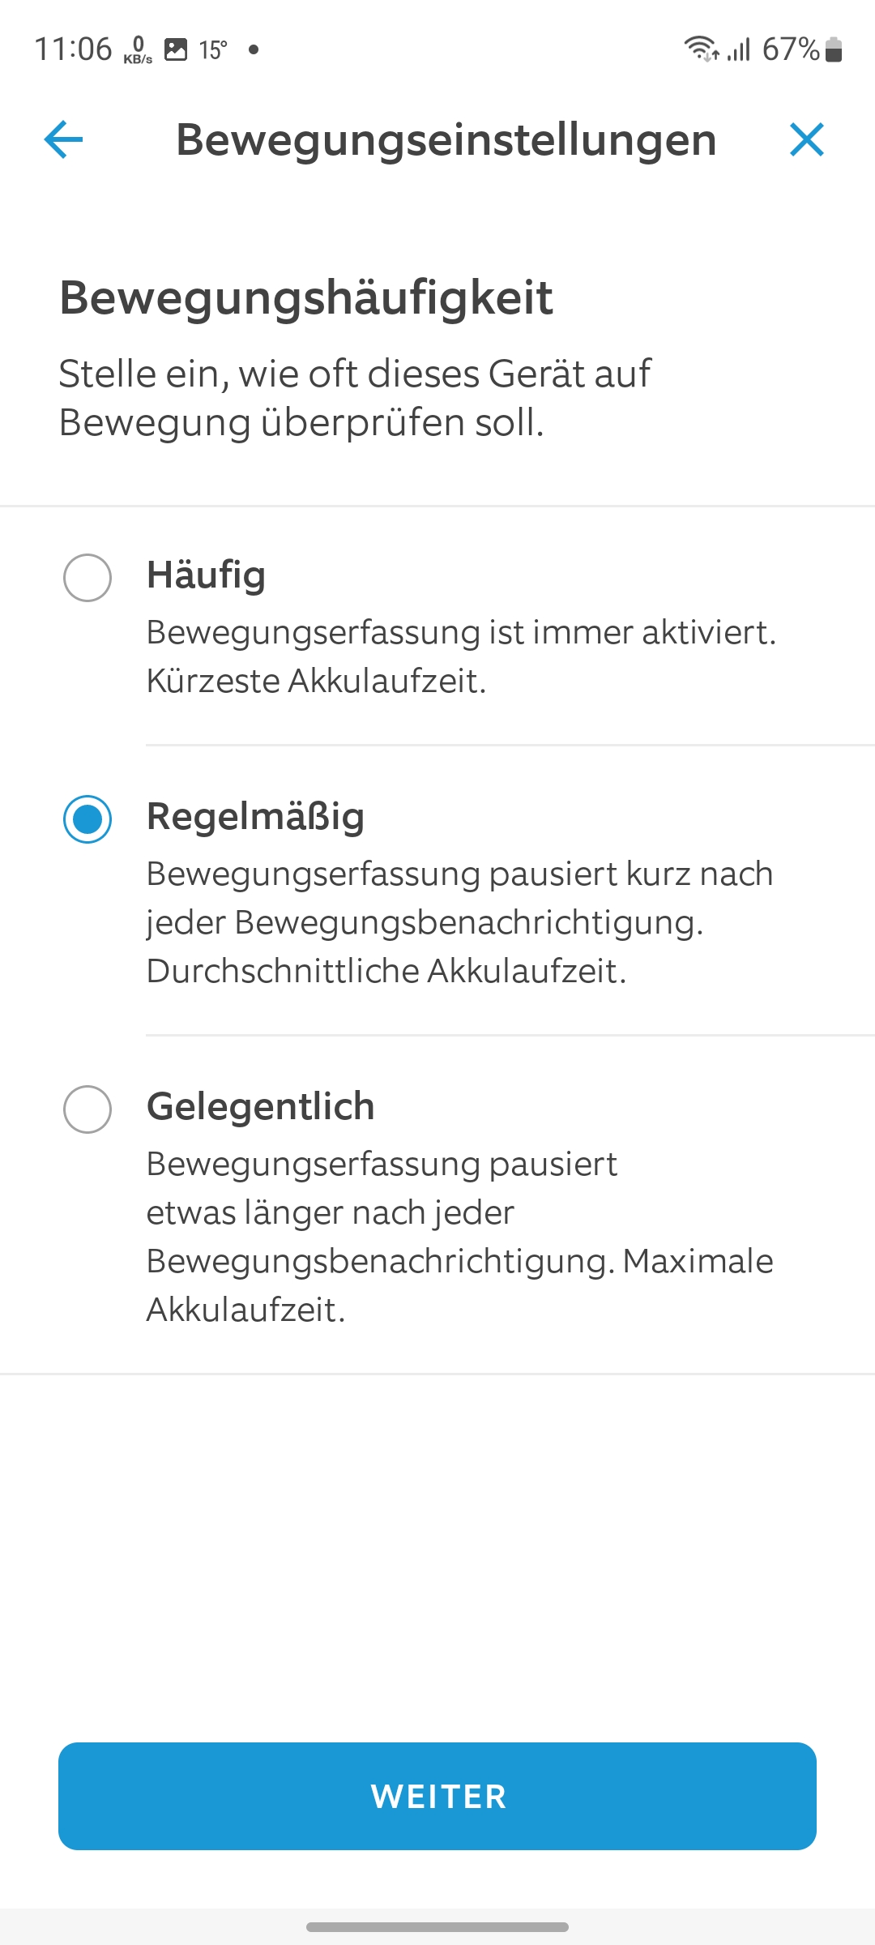Screen dimensions: 875x1945
Task: Tap the Regelmäßig option label
Action: [255, 816]
